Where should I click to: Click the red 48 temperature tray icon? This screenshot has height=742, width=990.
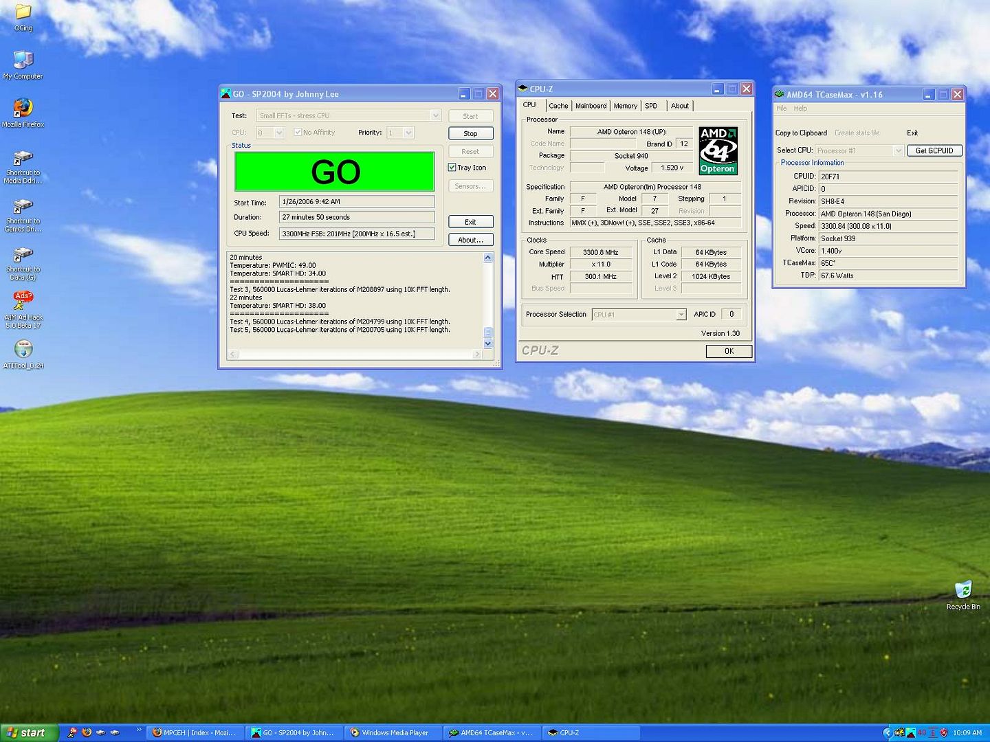coord(922,733)
